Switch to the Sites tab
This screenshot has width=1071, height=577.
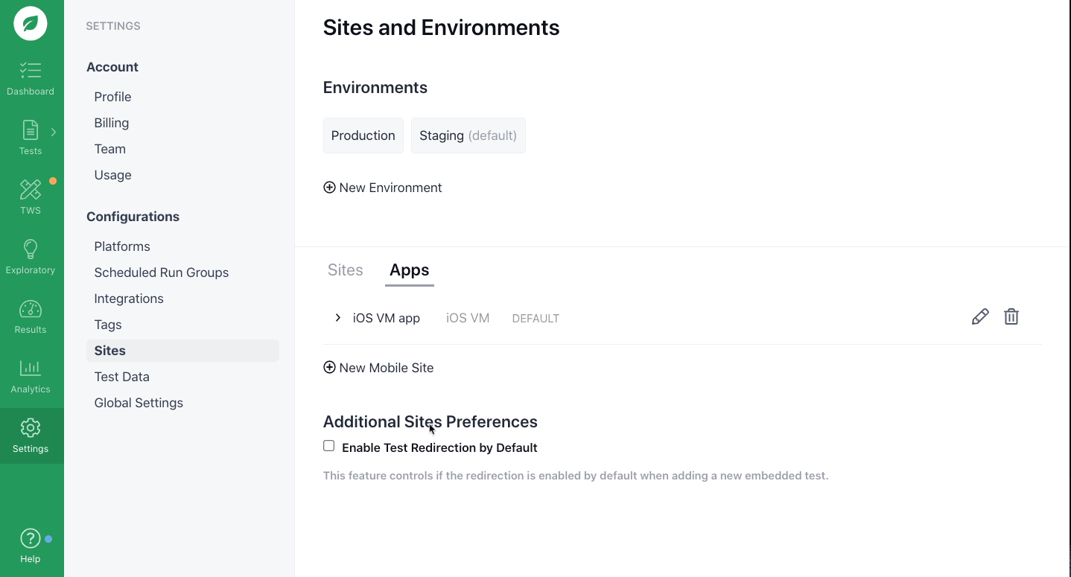tap(346, 270)
